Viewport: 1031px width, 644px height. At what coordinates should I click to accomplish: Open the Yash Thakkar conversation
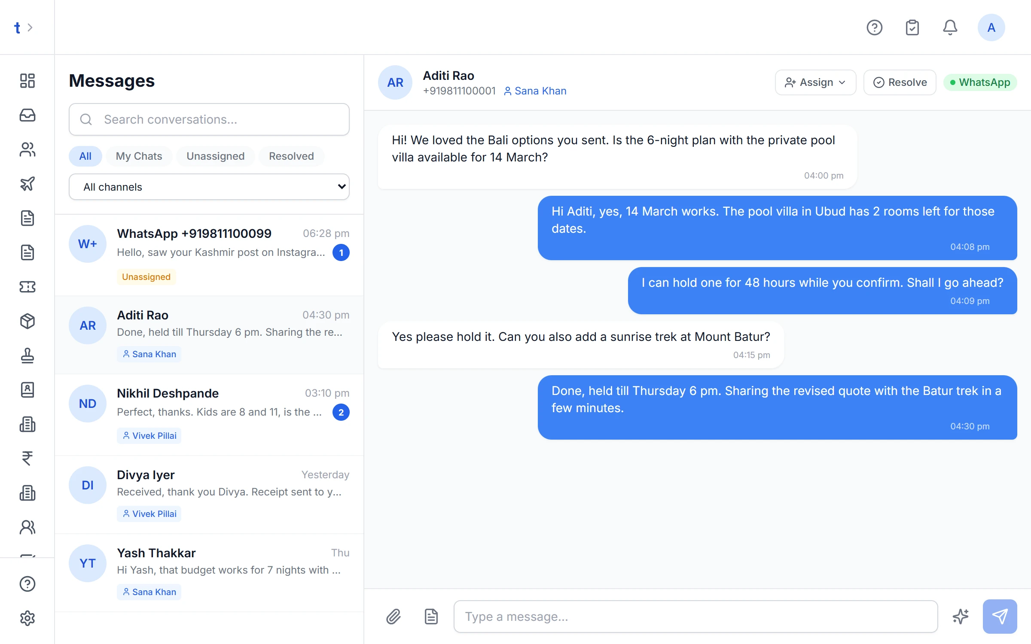[x=209, y=573]
